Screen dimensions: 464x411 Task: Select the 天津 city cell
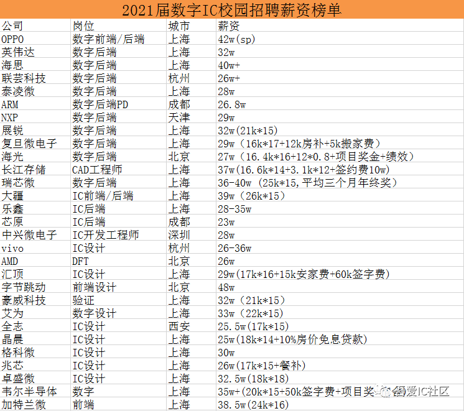tap(191, 117)
